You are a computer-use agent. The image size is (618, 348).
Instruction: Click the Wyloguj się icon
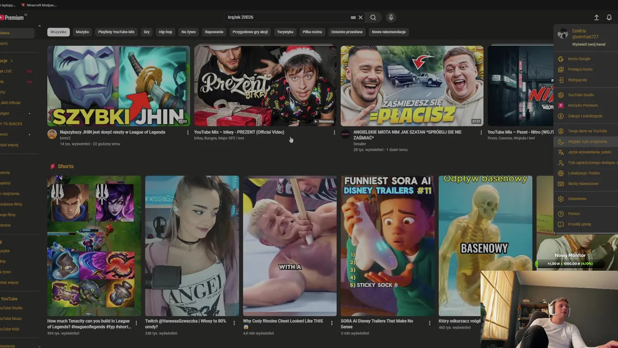[561, 80]
